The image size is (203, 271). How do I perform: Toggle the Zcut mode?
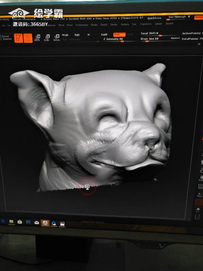pos(130,34)
